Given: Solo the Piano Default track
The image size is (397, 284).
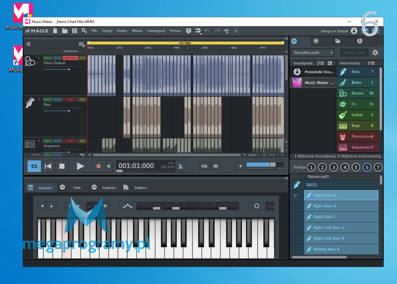Looking at the screenshot, I should click(47, 58).
